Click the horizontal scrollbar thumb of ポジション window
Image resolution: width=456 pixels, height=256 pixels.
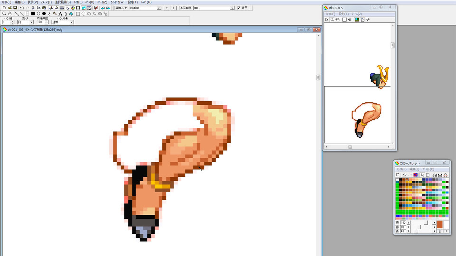(350, 147)
